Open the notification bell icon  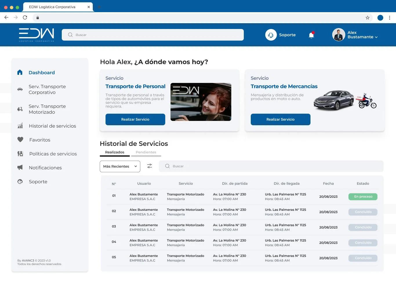[x=312, y=35]
